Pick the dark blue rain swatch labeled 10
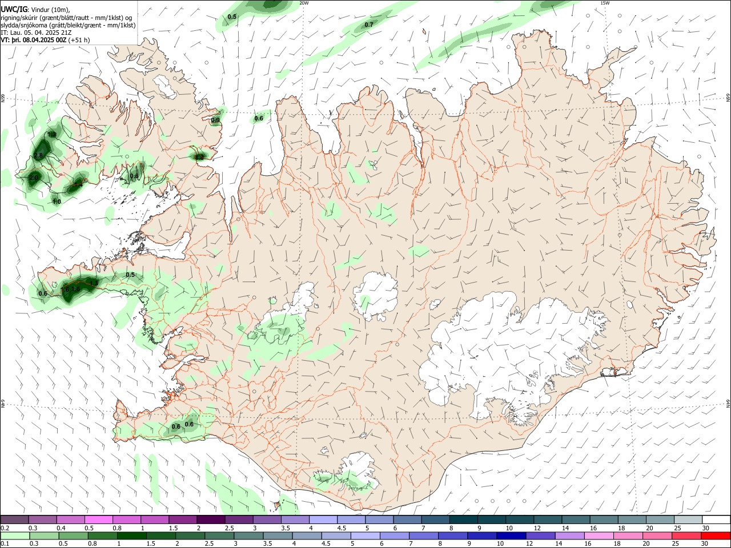This screenshot has width=731, height=548. (x=512, y=535)
